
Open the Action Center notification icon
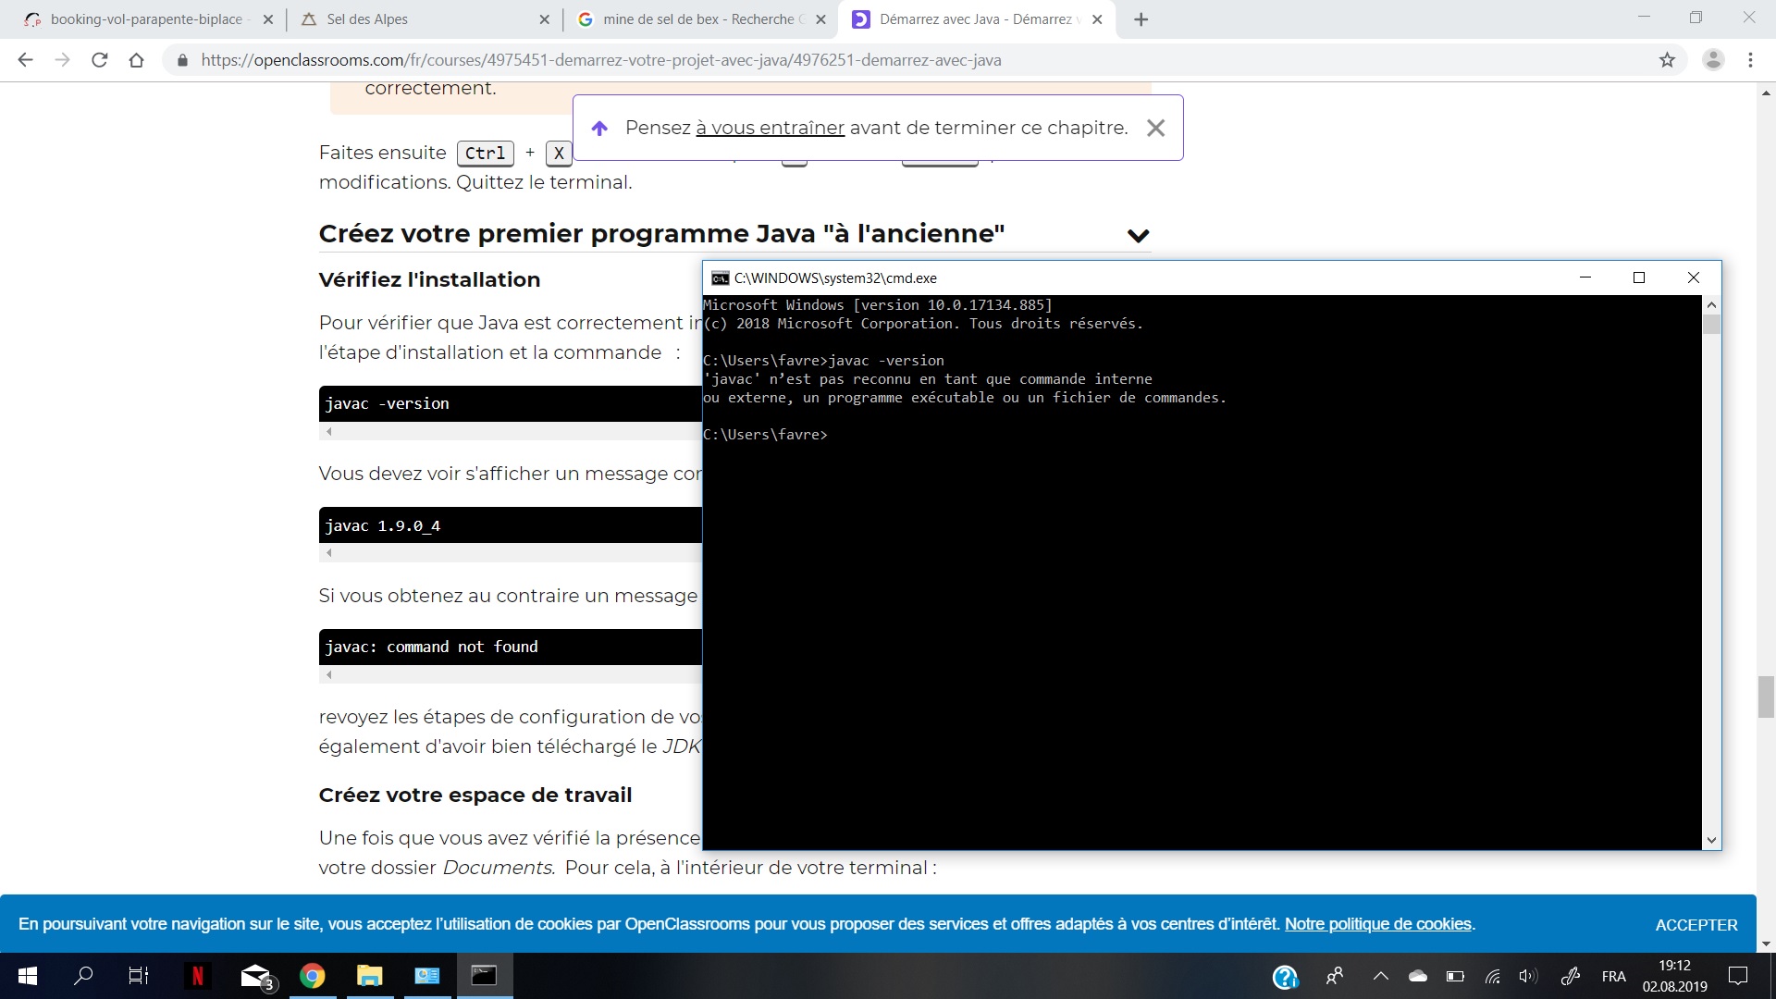(1736, 976)
